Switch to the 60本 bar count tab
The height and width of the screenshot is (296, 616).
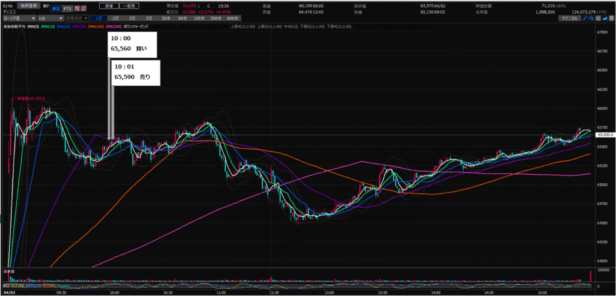180,19
